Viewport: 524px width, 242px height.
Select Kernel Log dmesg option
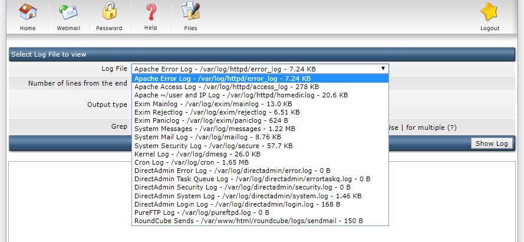260,154
